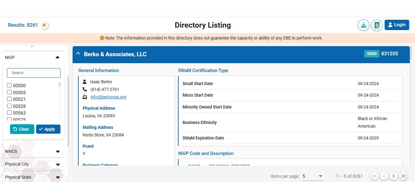Click the NIGP Code and Description heading
This screenshot has width=415, height=182.
206,153
